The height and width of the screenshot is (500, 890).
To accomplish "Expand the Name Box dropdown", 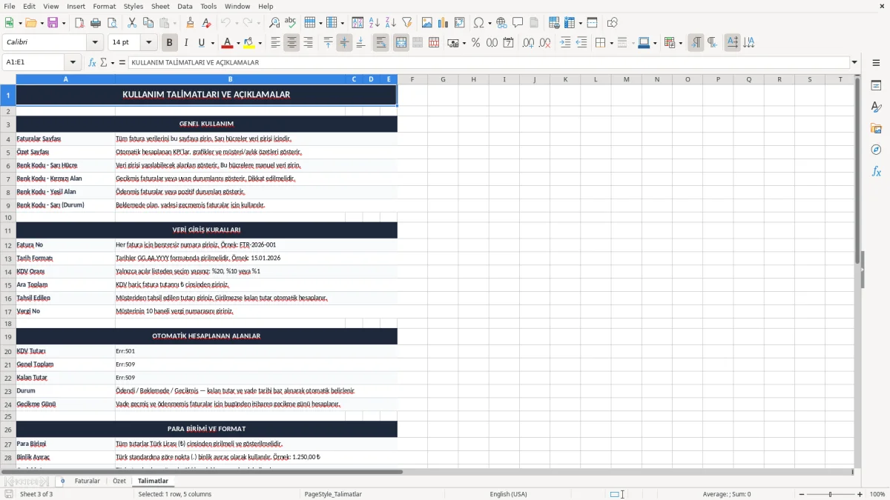I will click(73, 63).
